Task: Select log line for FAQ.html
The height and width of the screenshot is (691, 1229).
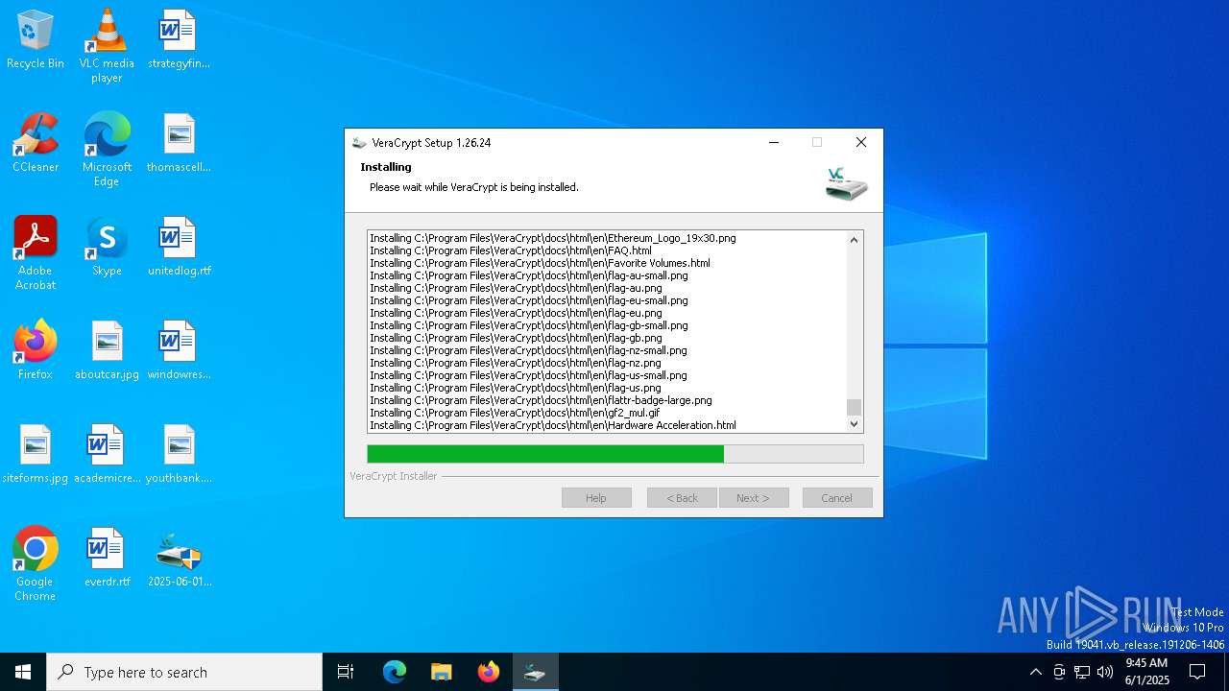Action: pyautogui.click(x=511, y=250)
